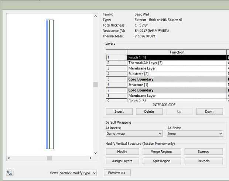Select the Core Boundary in row 5

click(x=177, y=79)
